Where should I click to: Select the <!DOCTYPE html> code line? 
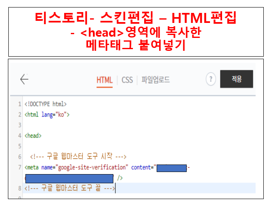tap(46, 104)
